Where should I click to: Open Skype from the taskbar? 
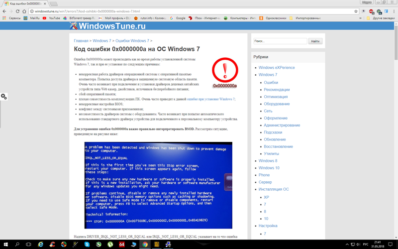pos(87,245)
